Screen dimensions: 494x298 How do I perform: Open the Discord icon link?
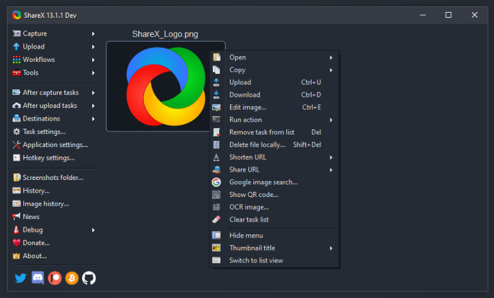pos(38,278)
